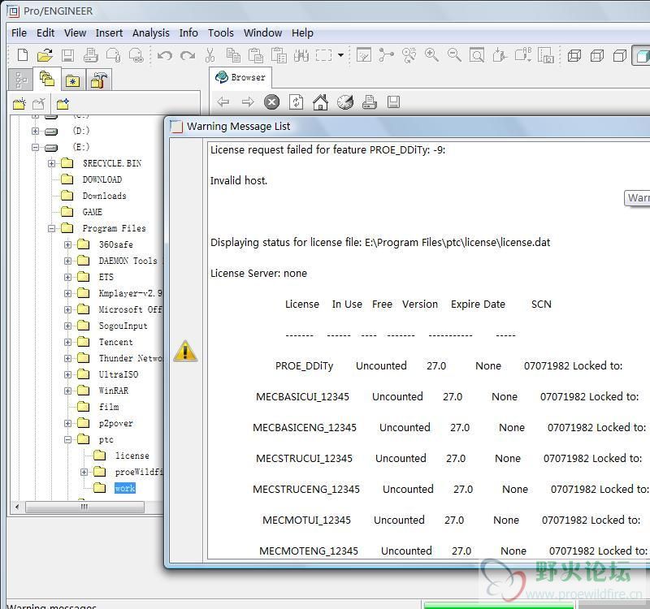Open the Folder Browser navigator tab
The height and width of the screenshot is (609, 650).
click(47, 79)
